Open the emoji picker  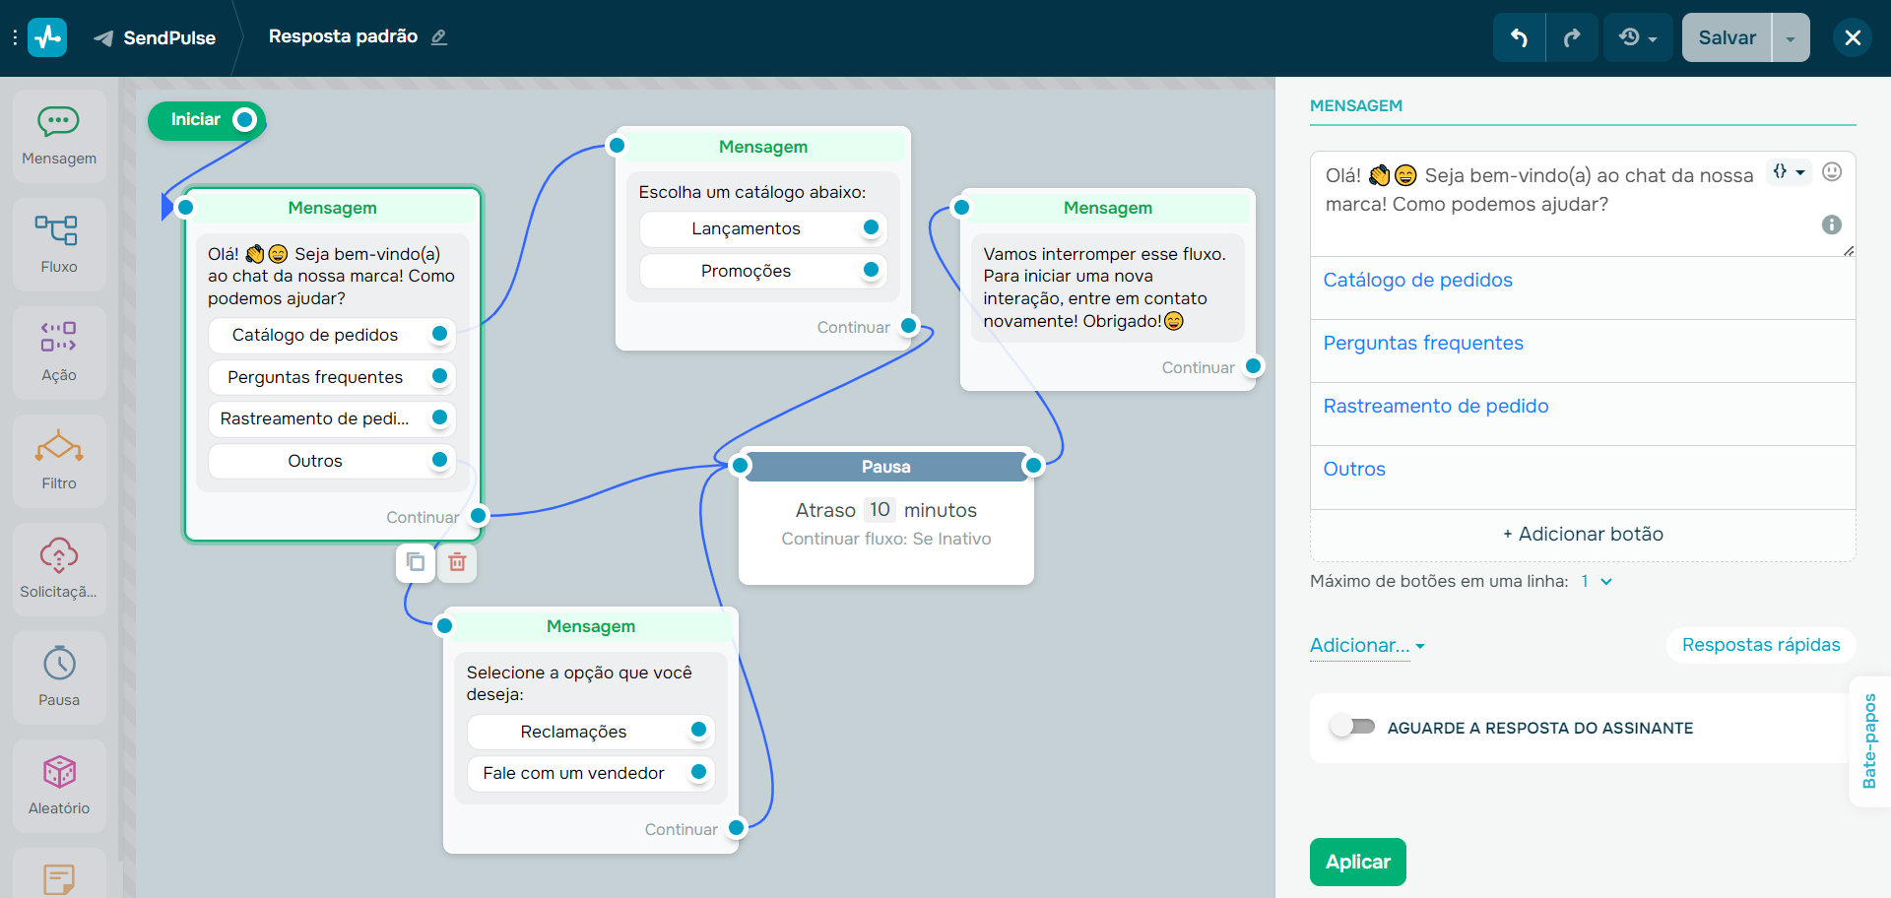1832,171
